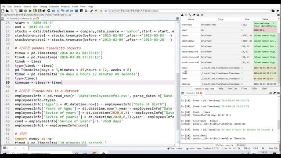
Task: Open the Edit menu
Action: click(x=10, y=7)
